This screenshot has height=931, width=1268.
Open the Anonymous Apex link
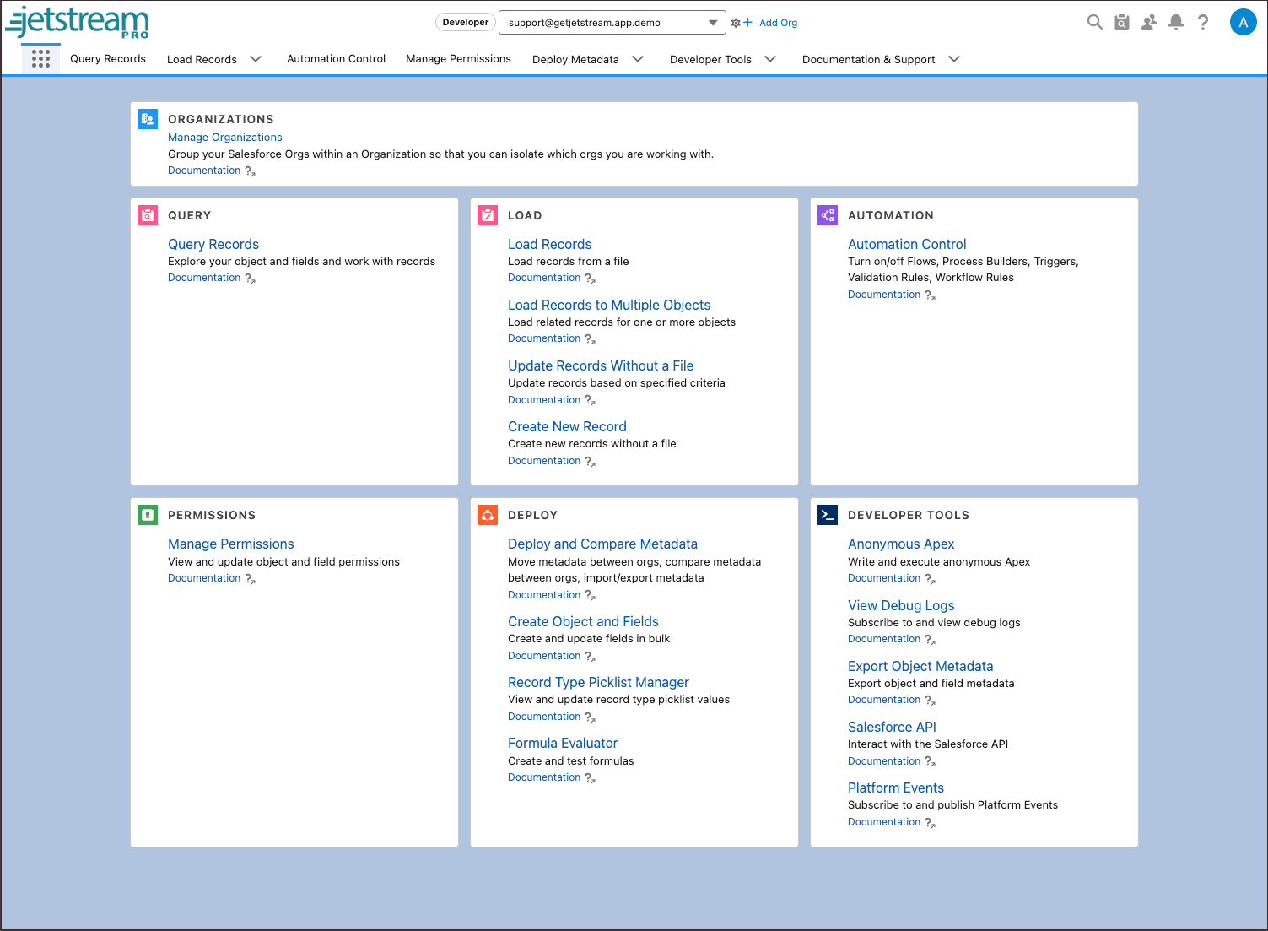(x=901, y=544)
